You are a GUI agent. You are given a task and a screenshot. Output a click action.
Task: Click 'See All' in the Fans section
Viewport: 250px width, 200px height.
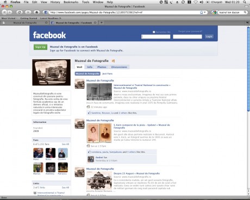click(x=65, y=144)
